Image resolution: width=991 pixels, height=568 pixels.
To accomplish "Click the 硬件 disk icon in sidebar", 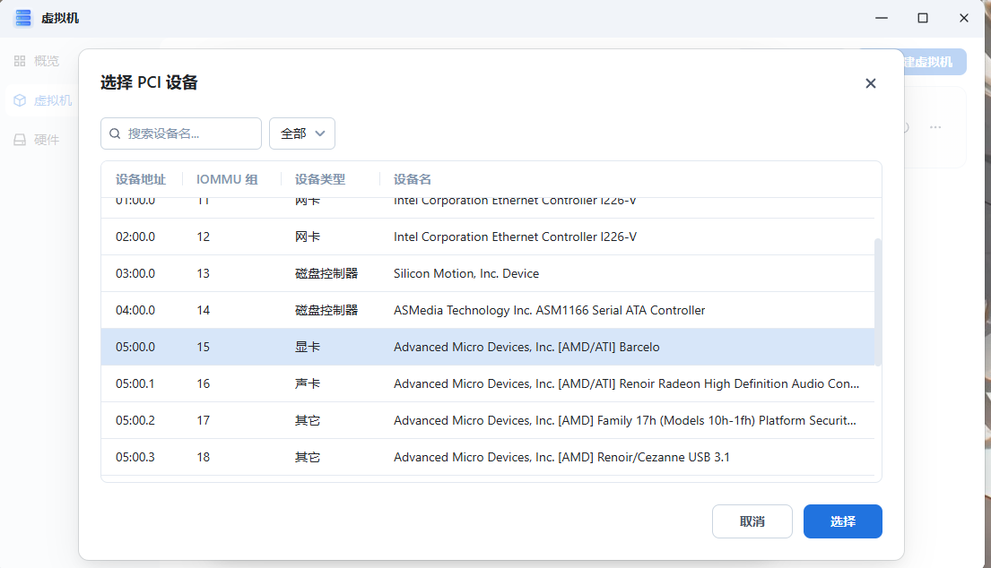I will [20, 140].
